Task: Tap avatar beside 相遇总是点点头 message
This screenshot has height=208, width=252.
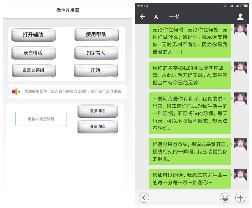Action: tap(240, 144)
